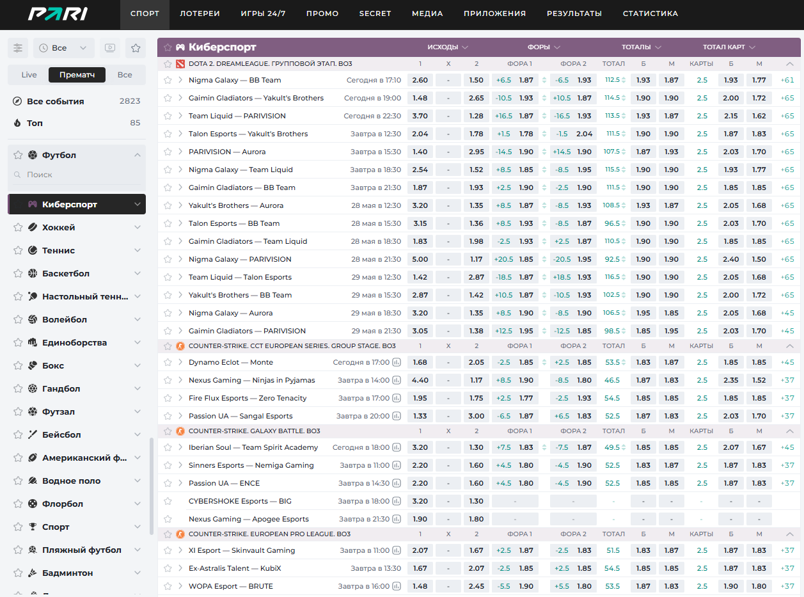Click the table tennis icon next to Настольный теннис
This screenshot has height=597, width=804.
(33, 296)
